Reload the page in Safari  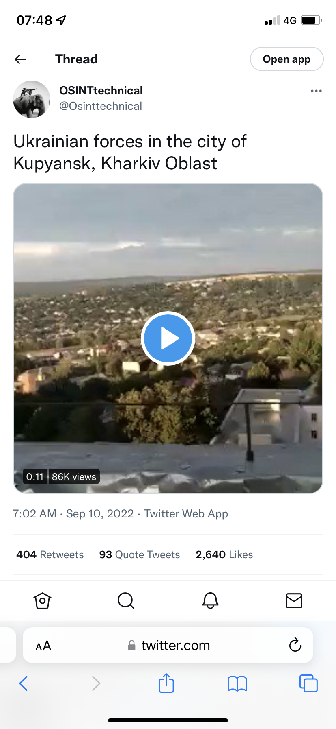(x=295, y=645)
